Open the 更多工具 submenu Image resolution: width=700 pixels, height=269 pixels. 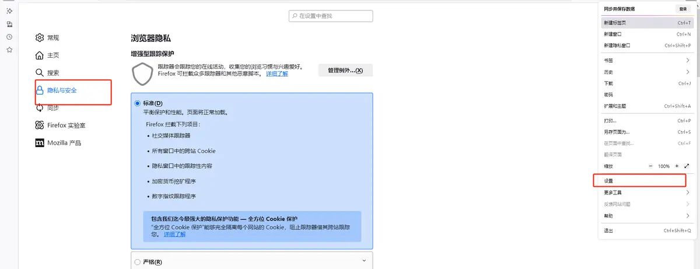646,193
